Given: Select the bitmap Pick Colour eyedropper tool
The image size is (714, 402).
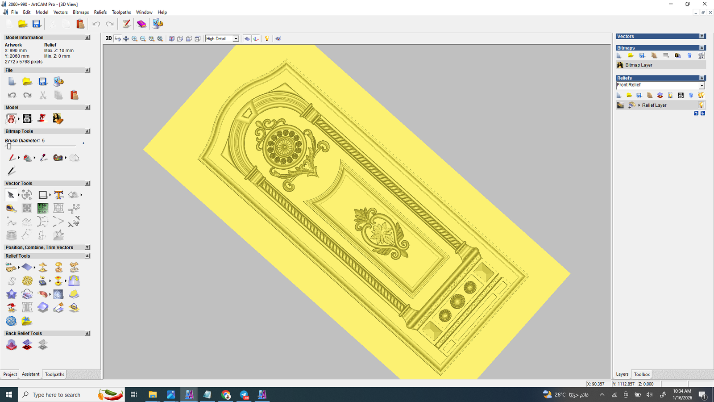Looking at the screenshot, I should tap(43, 158).
